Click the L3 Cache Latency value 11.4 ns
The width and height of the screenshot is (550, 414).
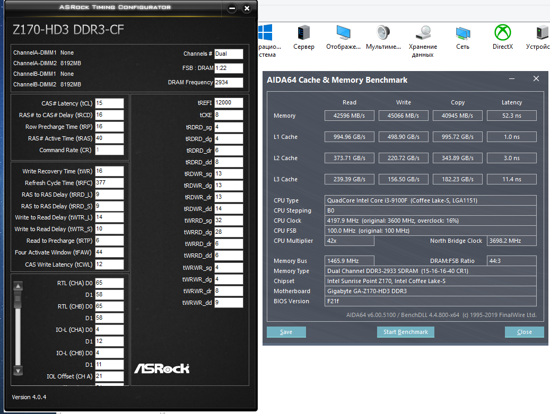(512, 179)
